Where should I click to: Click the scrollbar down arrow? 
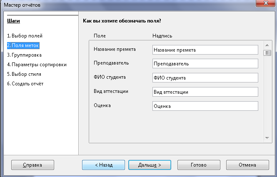pyautogui.click(x=267, y=138)
